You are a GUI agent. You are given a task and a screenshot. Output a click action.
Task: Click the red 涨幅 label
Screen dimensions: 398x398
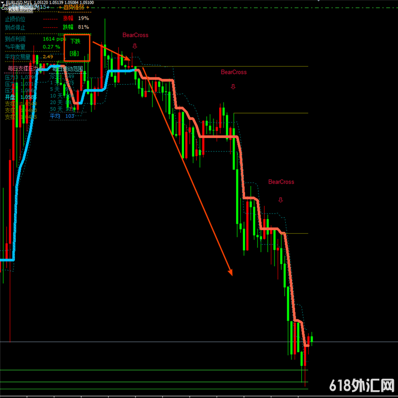(x=68, y=18)
